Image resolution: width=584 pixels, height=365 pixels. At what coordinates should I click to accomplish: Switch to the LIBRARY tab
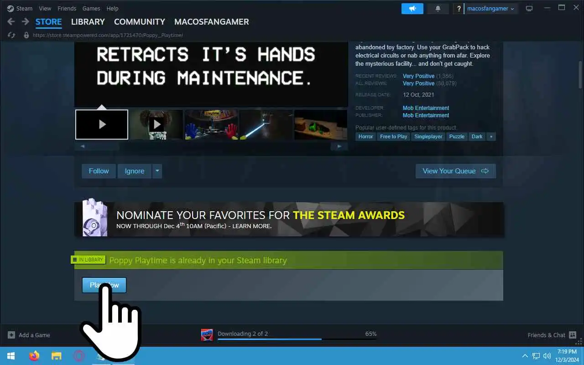[x=88, y=21]
